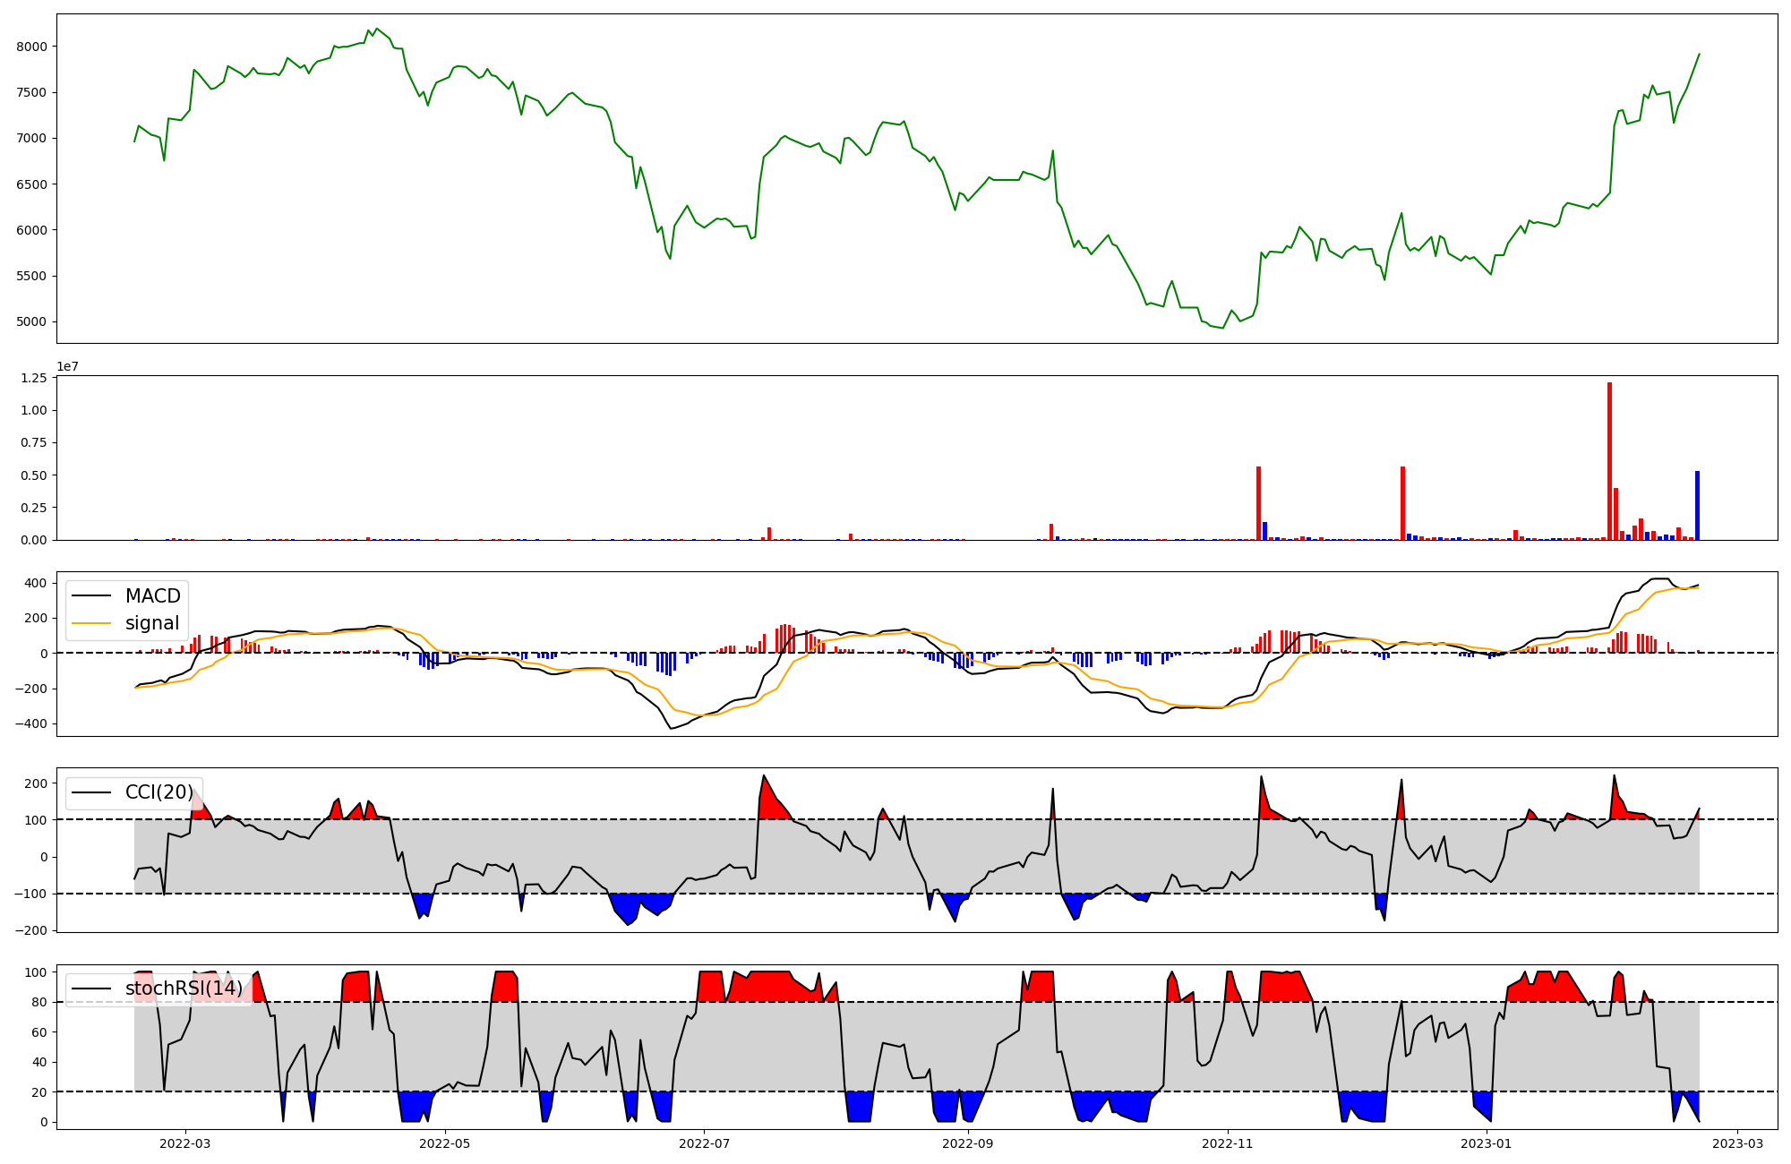This screenshot has height=1164, width=1791.
Task: Click the 2023-03 x-axis date label
Action: tap(1738, 1143)
